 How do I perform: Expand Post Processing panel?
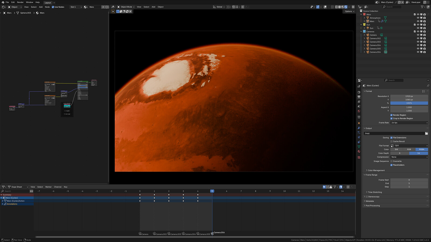click(x=373, y=206)
